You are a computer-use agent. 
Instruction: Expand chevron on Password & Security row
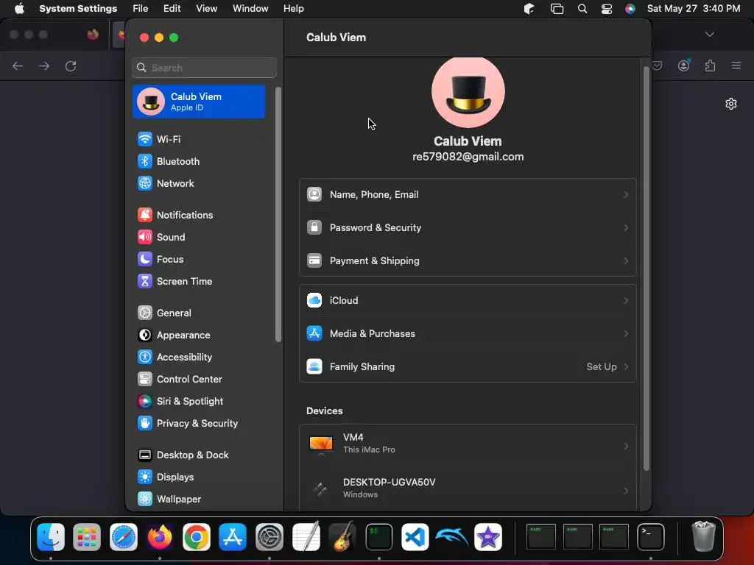[x=626, y=228]
